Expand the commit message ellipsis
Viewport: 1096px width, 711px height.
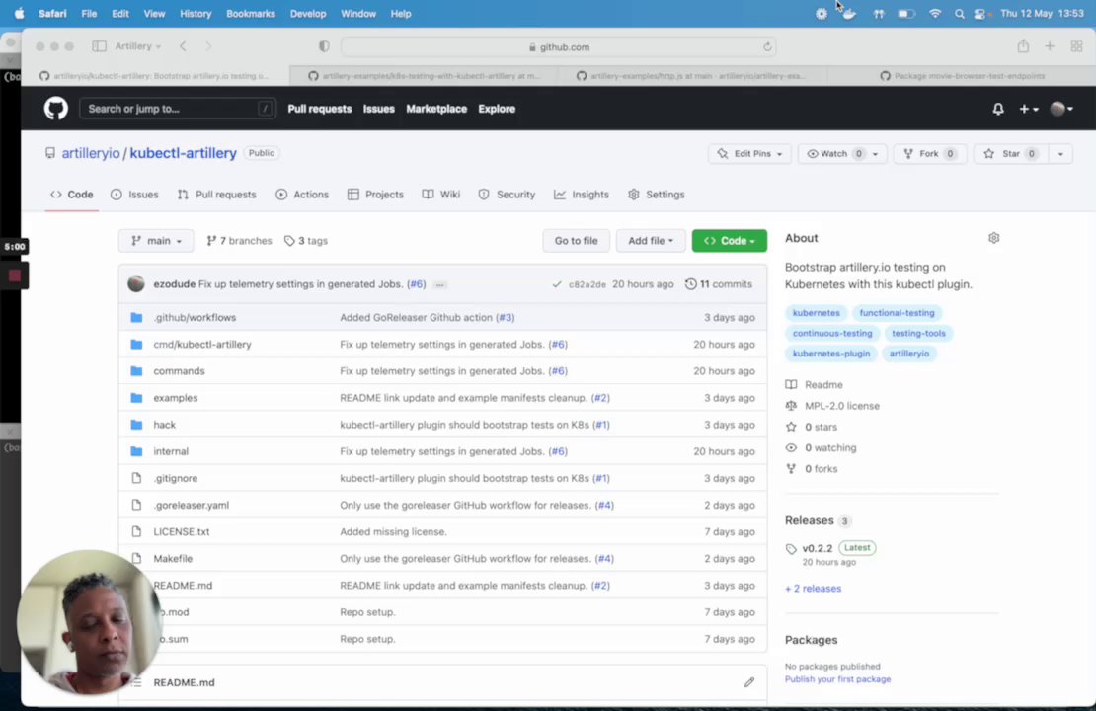[x=439, y=285]
